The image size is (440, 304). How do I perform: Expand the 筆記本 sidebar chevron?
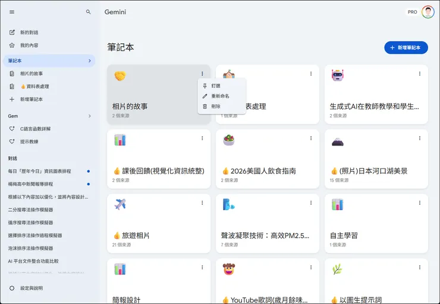click(90, 61)
